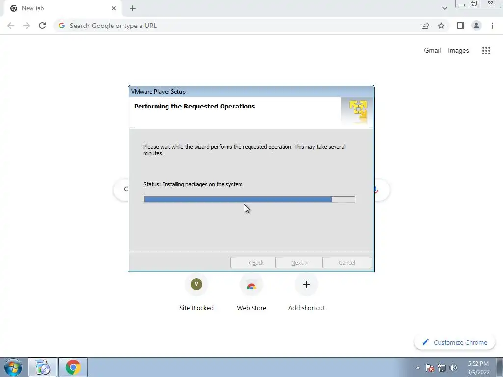This screenshot has width=503, height=377.
Task: Click Show desktop strip at taskbar end
Action: (500, 367)
